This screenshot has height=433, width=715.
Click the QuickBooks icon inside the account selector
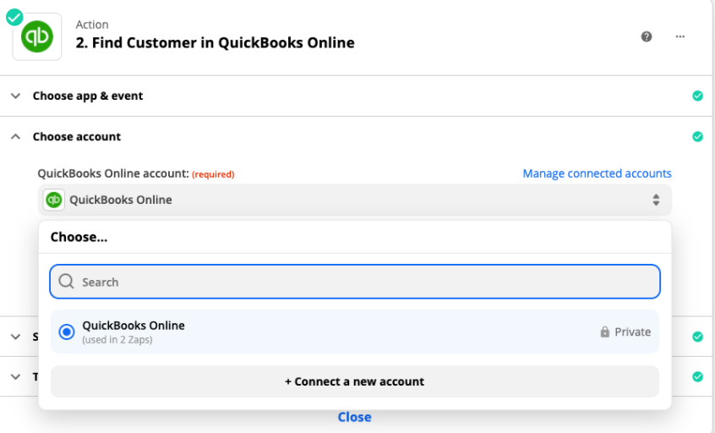pos(54,200)
